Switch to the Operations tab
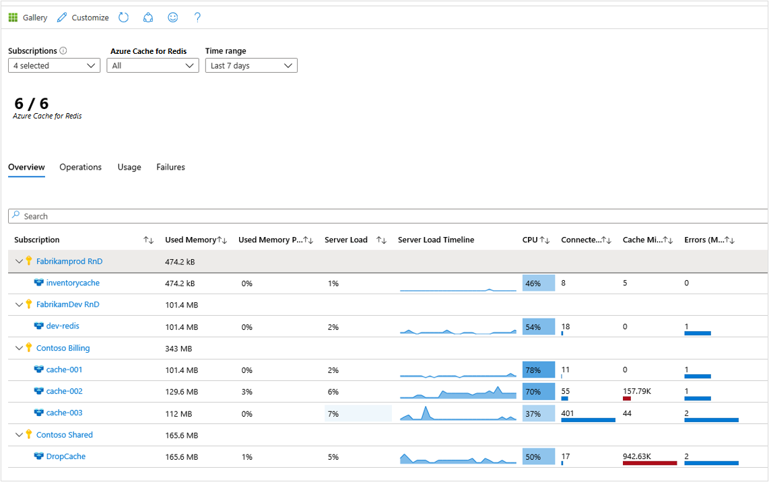 (x=80, y=167)
